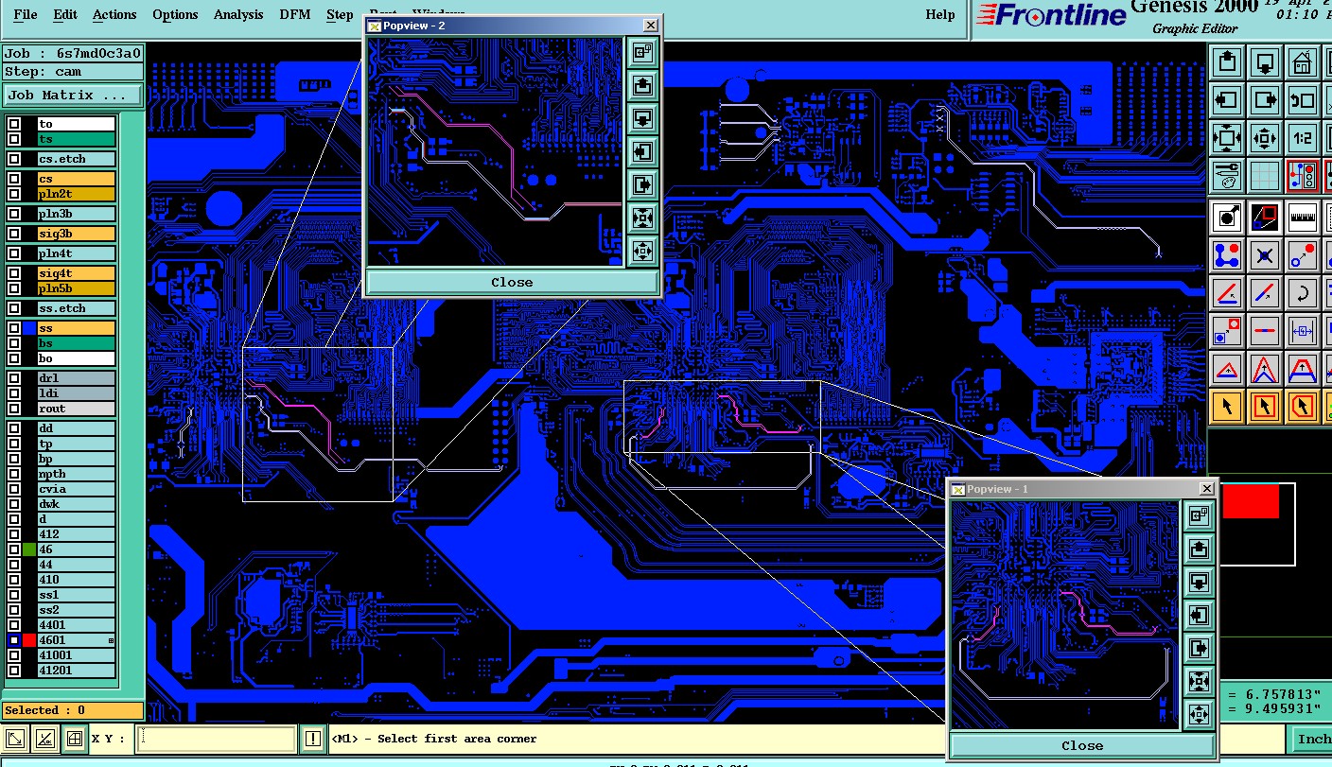The width and height of the screenshot is (1332, 767).
Task: Click the connected blue nodes net icon
Action: point(1227,254)
